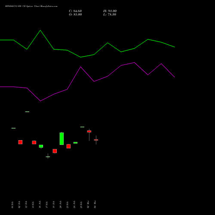
Task: Click the '01 Feb' date axis label
Action: tap(12, 205)
